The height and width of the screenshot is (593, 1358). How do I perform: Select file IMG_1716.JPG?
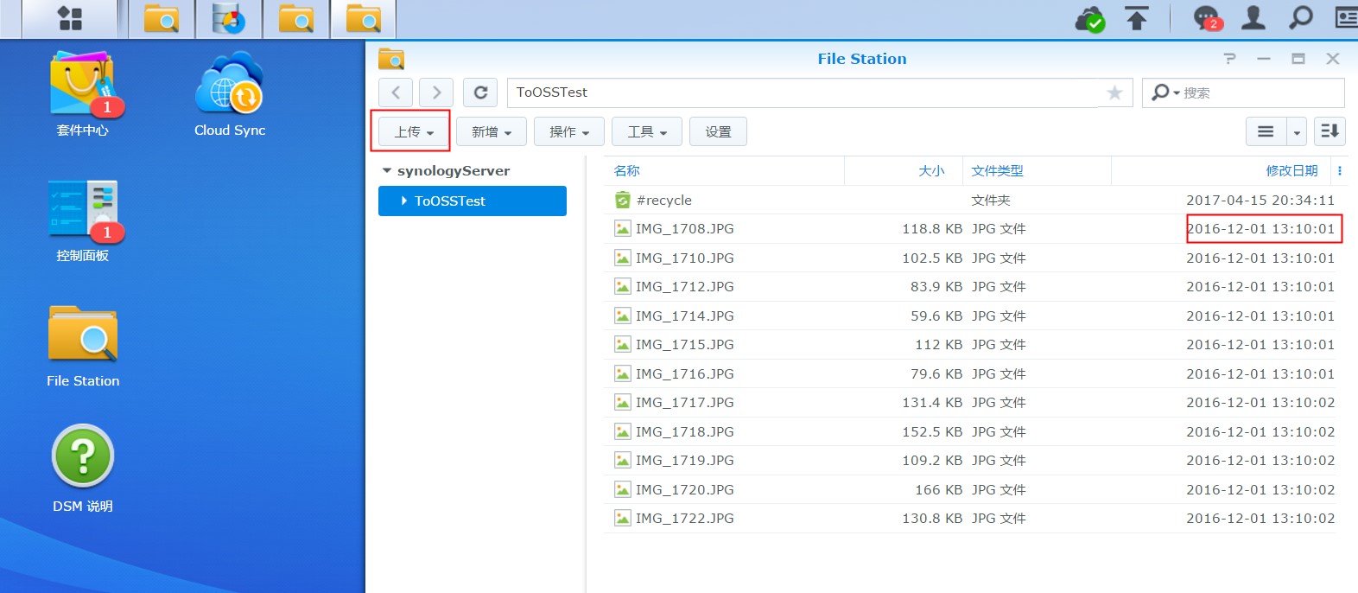(969, 373)
